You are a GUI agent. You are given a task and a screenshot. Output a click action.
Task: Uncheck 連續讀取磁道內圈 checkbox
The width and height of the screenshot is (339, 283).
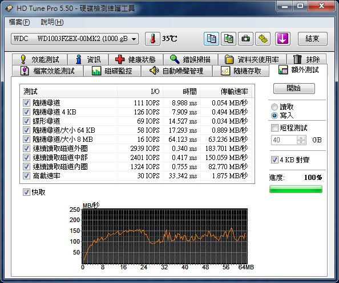pyautogui.click(x=26, y=166)
